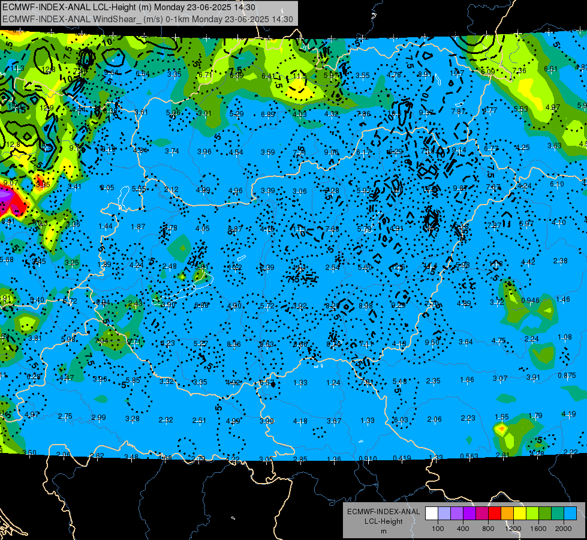Viewport: 587px width, 540px height.
Task: Click the value 4.42 on map
Action: click(528, 262)
